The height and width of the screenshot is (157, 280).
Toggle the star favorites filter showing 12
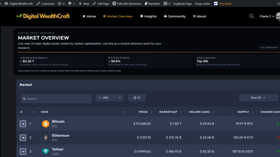pyautogui.click(x=137, y=98)
